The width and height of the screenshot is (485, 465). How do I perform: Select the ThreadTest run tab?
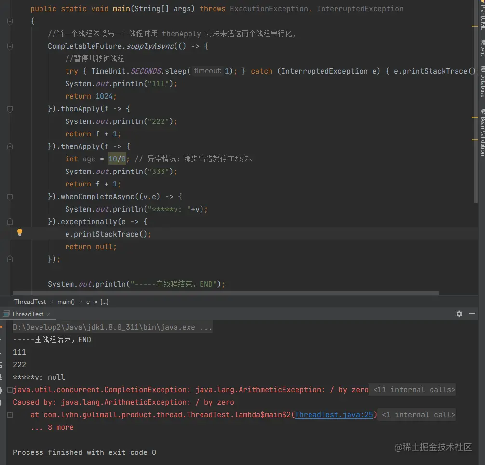coord(27,314)
